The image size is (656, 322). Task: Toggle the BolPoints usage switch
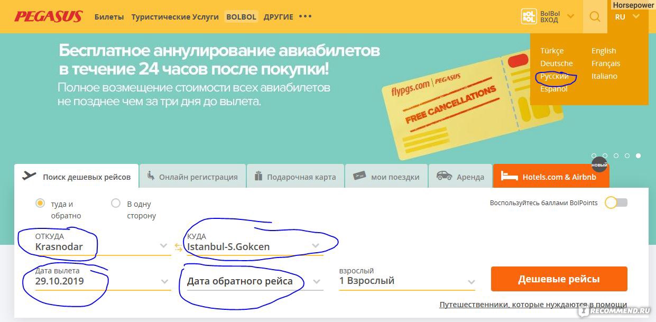point(616,203)
